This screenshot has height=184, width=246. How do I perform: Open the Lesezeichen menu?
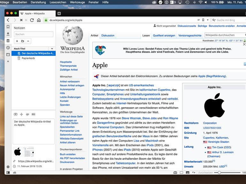tap(58, 2)
